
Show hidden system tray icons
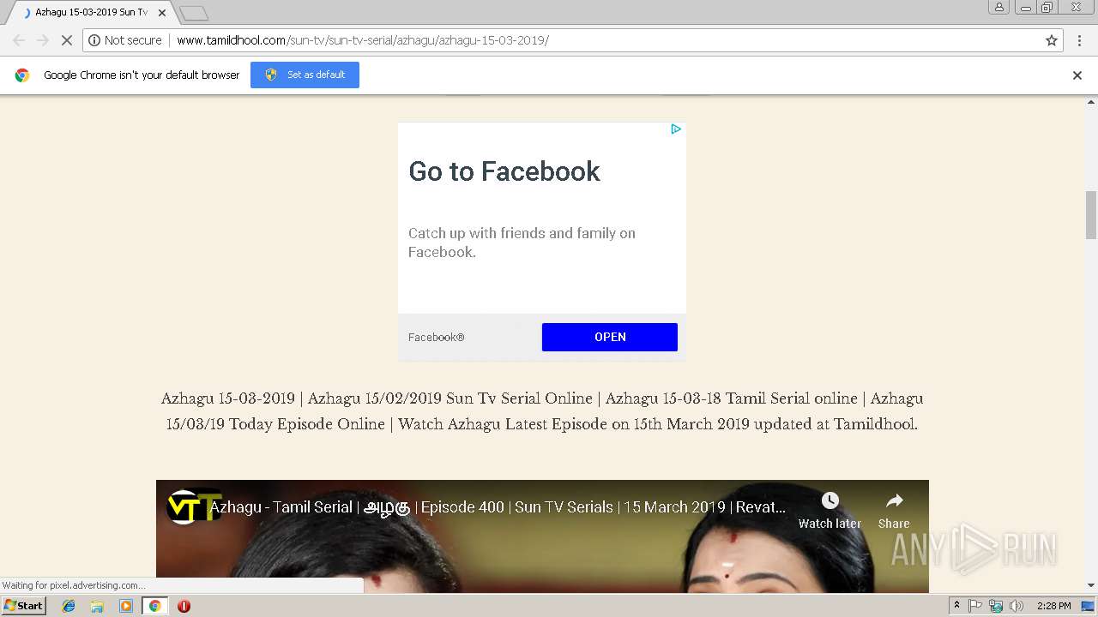point(956,606)
